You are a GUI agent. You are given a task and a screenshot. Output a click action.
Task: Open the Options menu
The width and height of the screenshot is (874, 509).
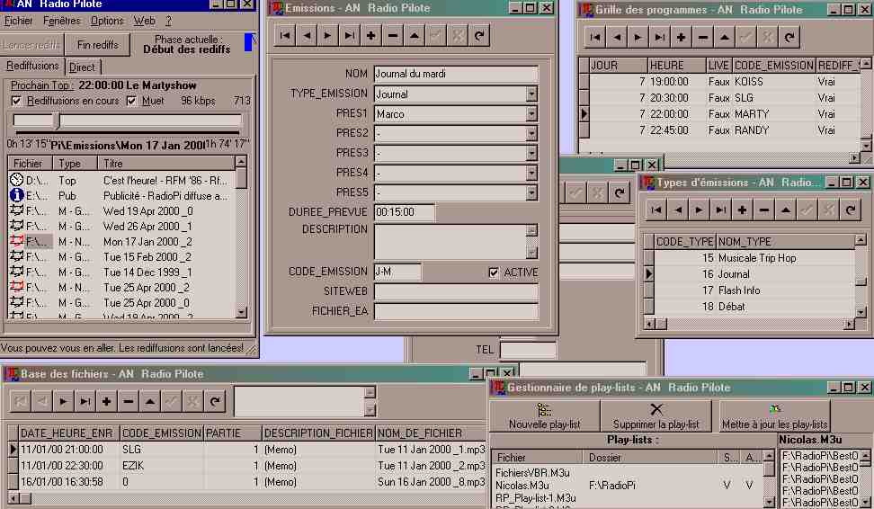click(x=107, y=22)
